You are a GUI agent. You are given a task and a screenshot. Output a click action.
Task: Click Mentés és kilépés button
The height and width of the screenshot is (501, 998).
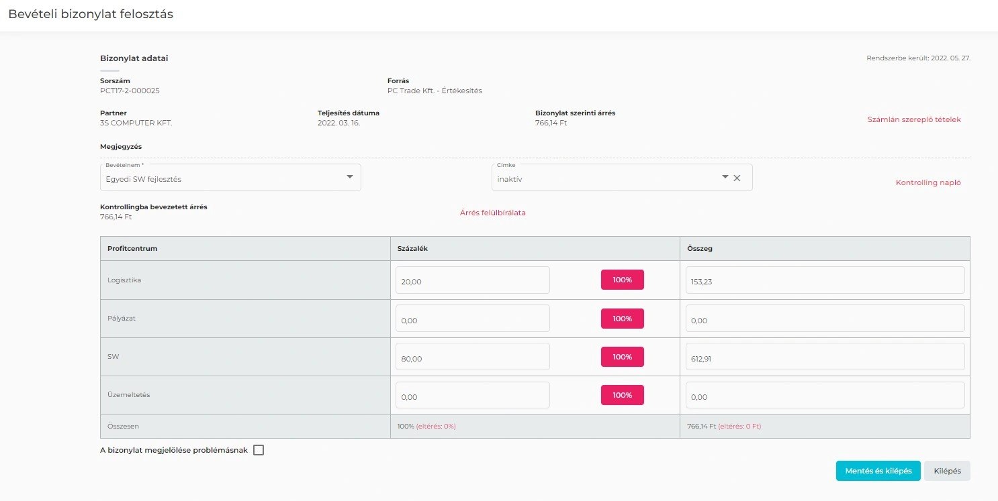tap(878, 471)
